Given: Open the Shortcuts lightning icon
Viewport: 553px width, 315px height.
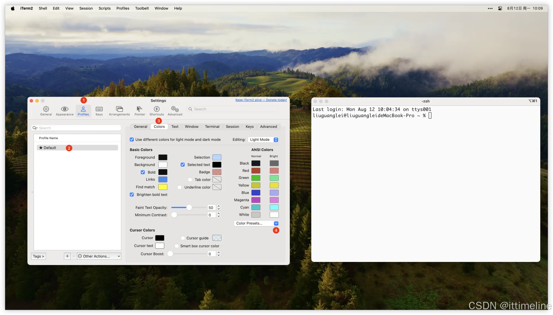Looking at the screenshot, I should coord(157,109).
